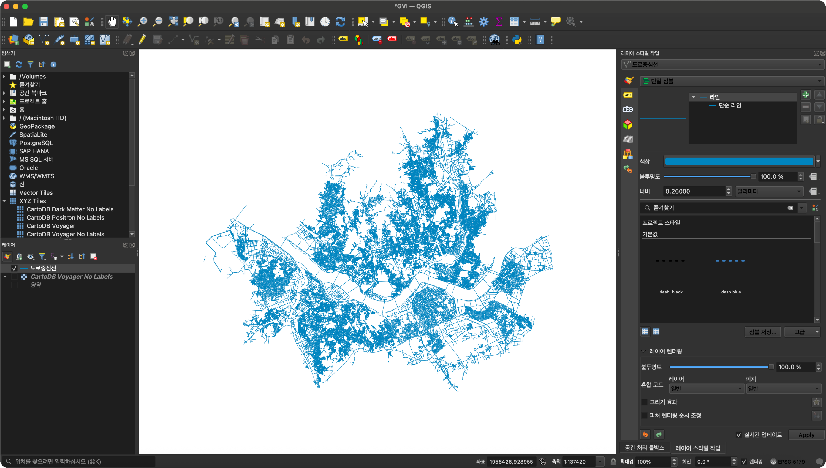Enable the 그리기 효과 checkbox
This screenshot has height=468, width=826.
click(644, 402)
